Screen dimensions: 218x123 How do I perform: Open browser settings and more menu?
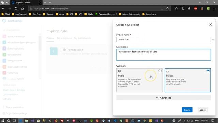click(215, 9)
